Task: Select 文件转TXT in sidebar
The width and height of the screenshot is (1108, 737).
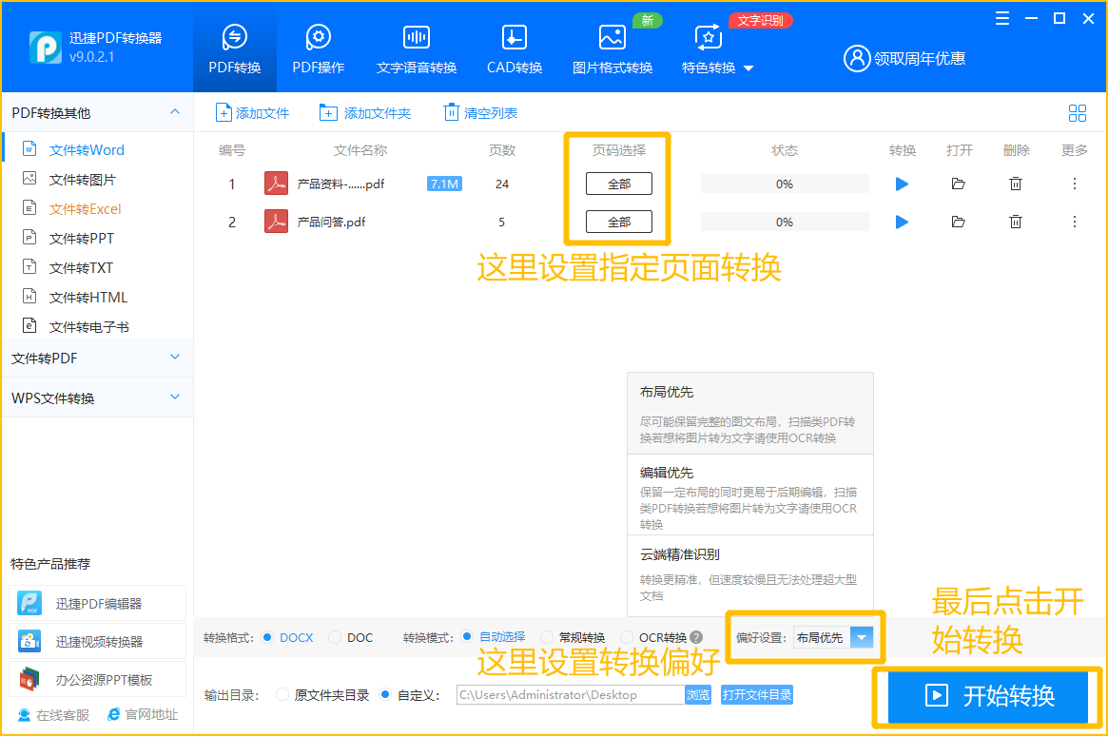Action: tap(81, 268)
